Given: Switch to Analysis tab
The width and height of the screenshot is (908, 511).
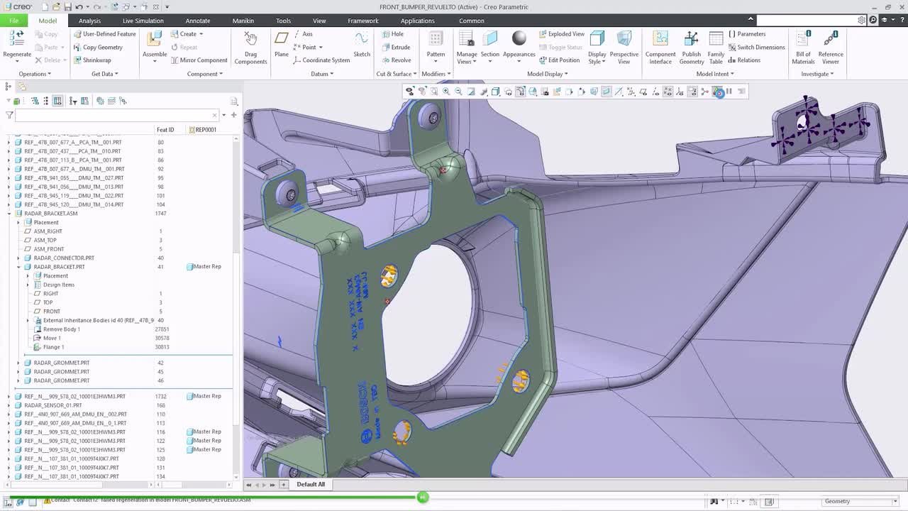Looking at the screenshot, I should tap(89, 21).
